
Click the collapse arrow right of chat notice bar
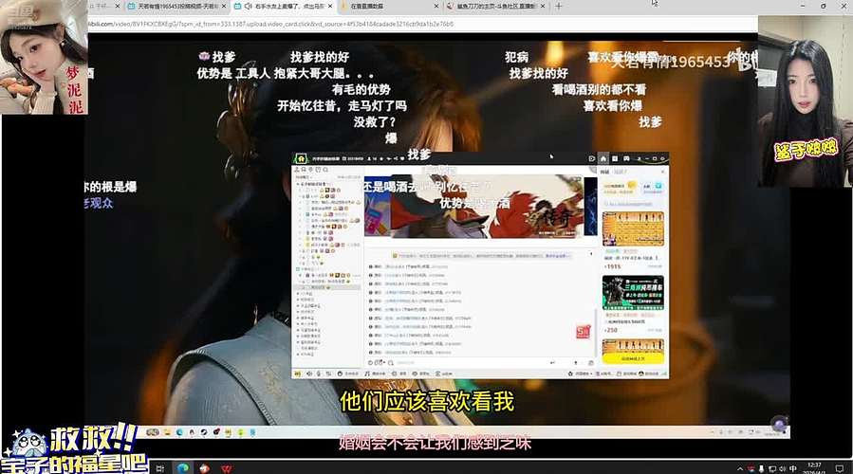coord(591,254)
